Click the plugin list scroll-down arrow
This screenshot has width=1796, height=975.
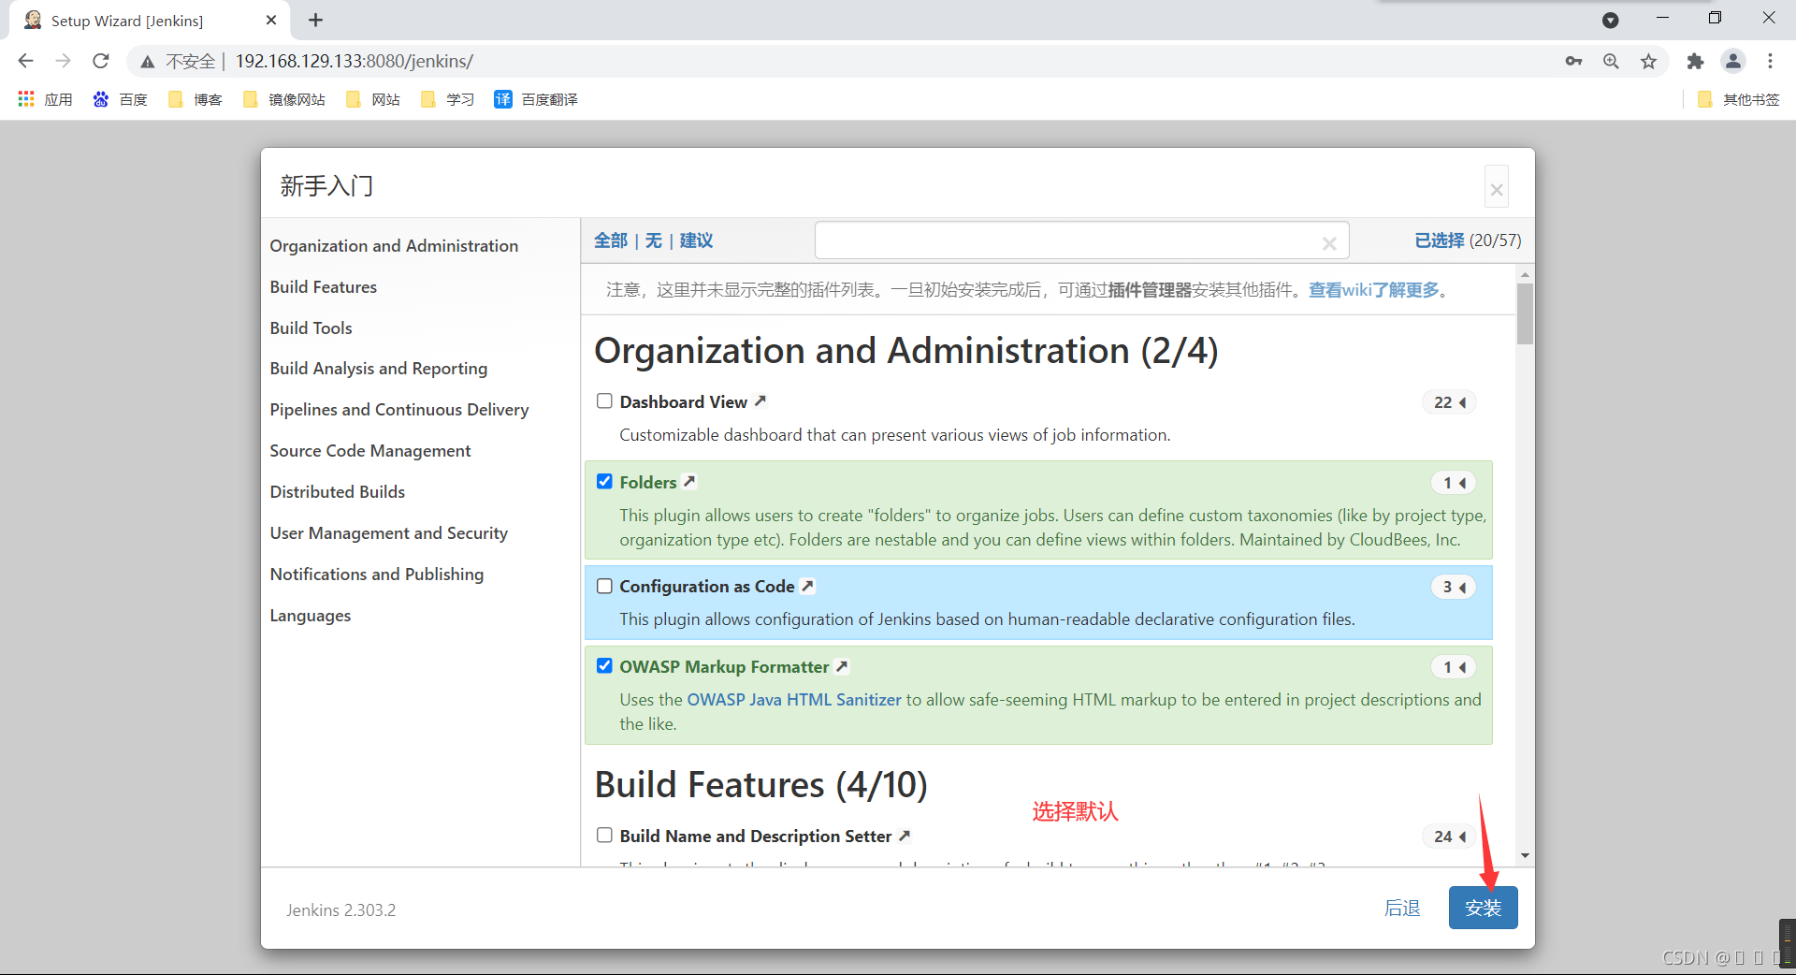coord(1525,856)
